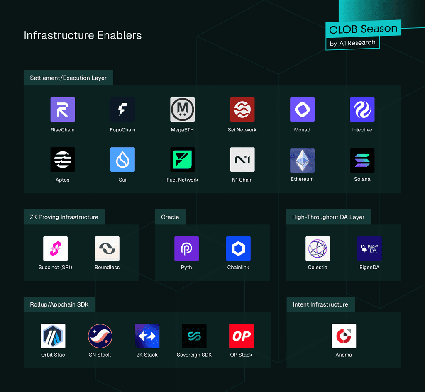Open the Anoma intent icon

(344, 336)
